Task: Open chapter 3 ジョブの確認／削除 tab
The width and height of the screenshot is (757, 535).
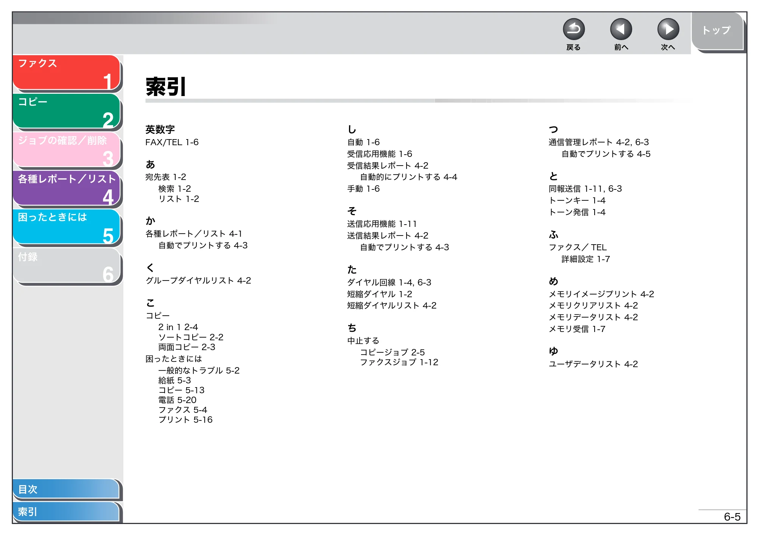Action: (67, 149)
